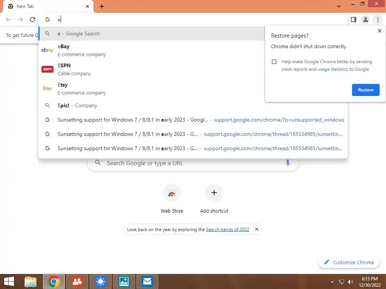Show hidden system tray icons

[332, 282]
